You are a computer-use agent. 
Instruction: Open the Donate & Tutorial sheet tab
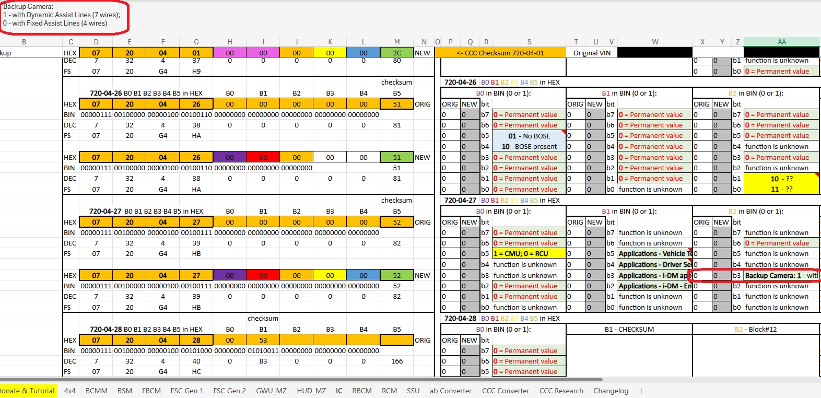[27, 391]
